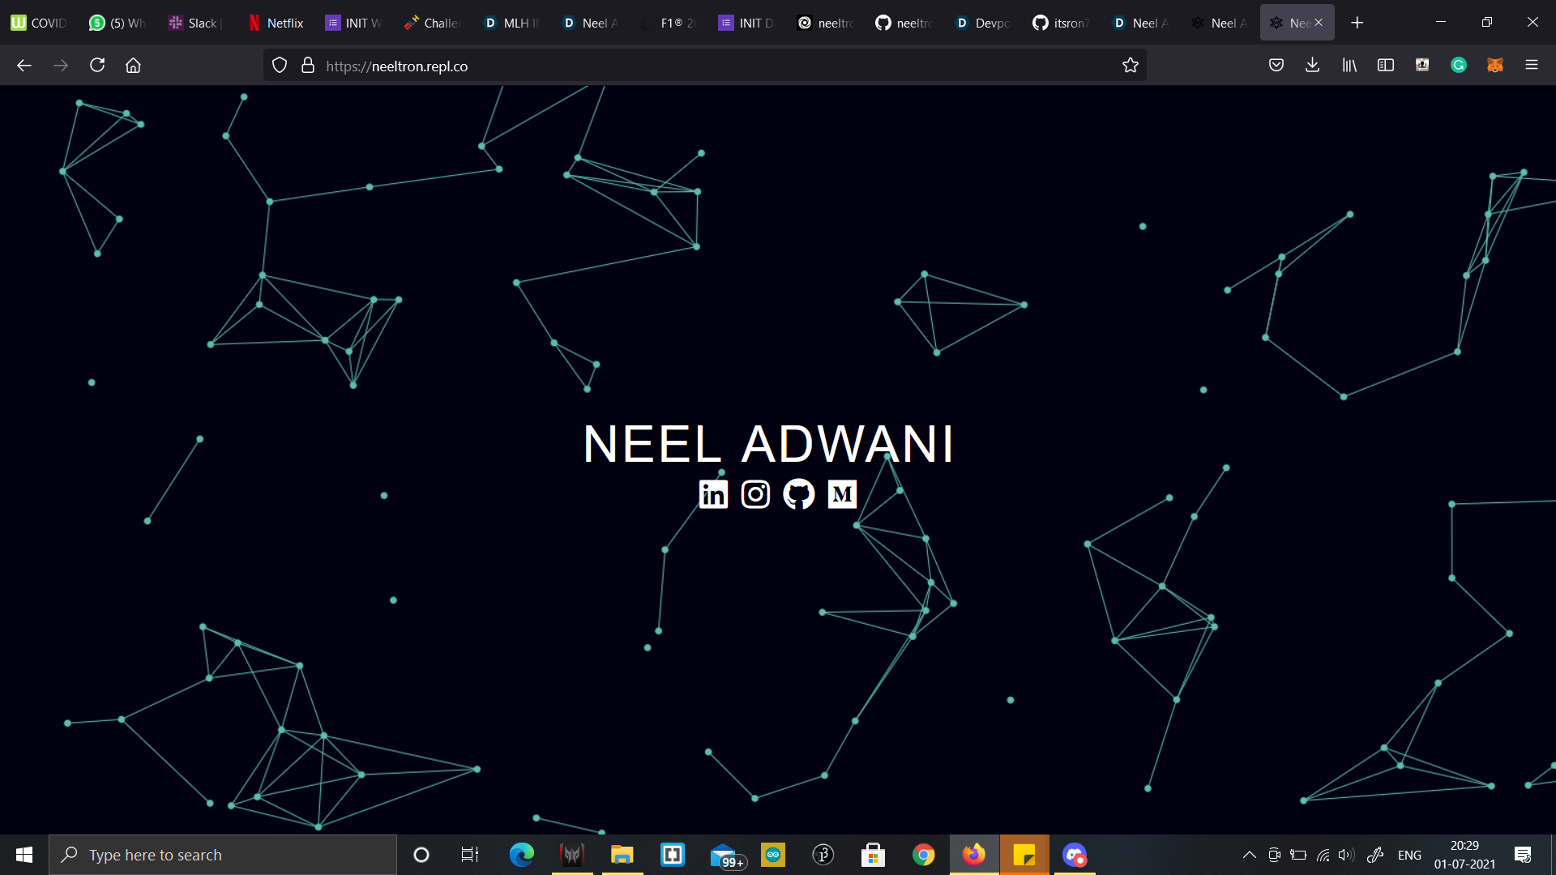Image resolution: width=1556 pixels, height=875 pixels.
Task: Open the Medium profile icon
Action: click(842, 494)
